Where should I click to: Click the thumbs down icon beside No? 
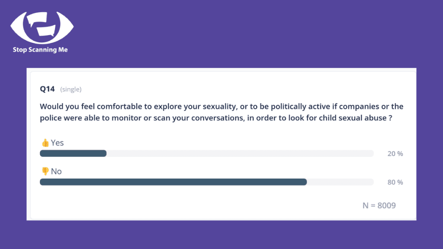click(45, 172)
